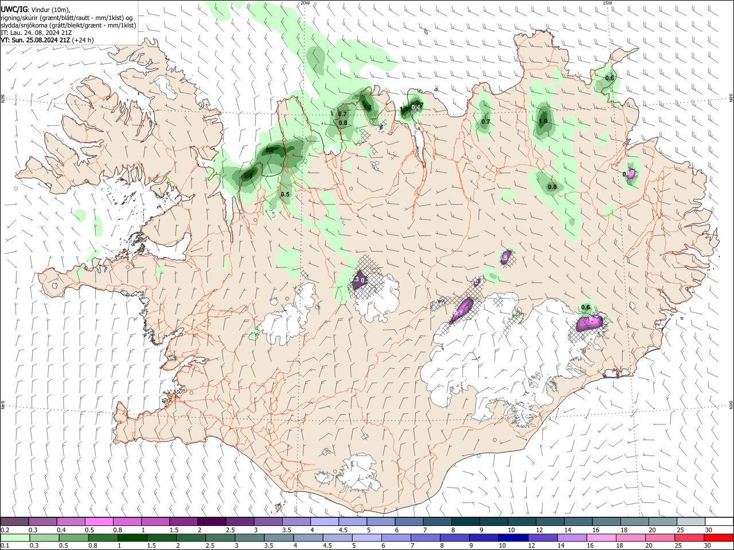This screenshot has height=550, width=734.
Task: Click the bright red swatch labeled 30 in rain scale
Action: point(719,538)
